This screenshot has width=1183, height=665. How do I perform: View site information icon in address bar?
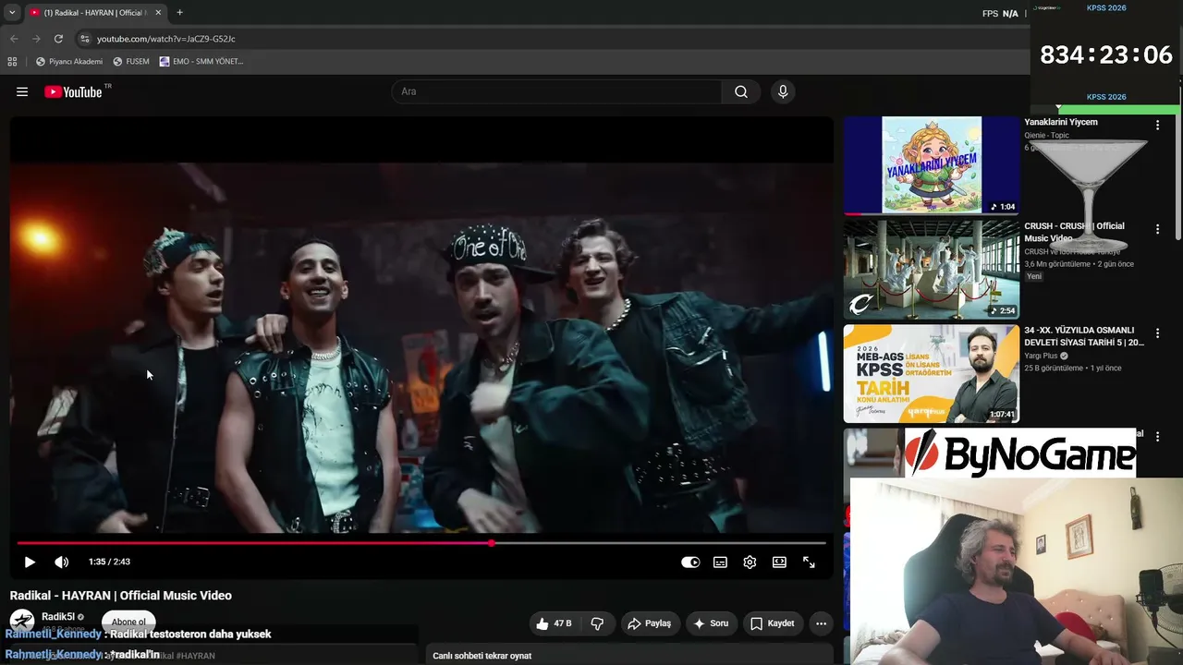84,39
